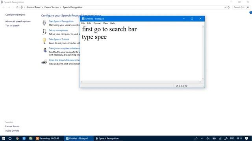The image size is (252, 141).
Task: Click the Back arrow in Control Panel
Action: click(x=4, y=7)
